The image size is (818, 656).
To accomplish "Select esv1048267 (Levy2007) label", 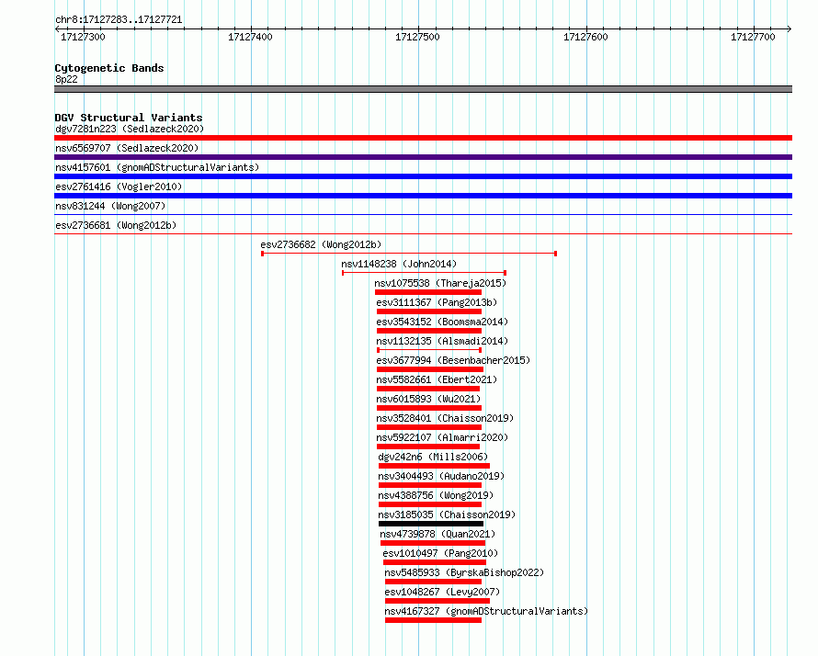I will [442, 592].
